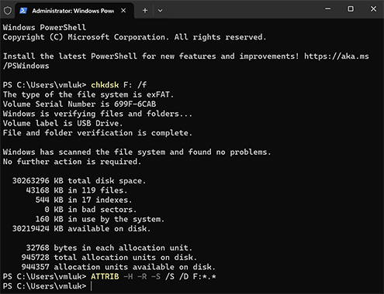Click the serial number '699F-6CAB'
The image size is (384, 294).
[135, 104]
